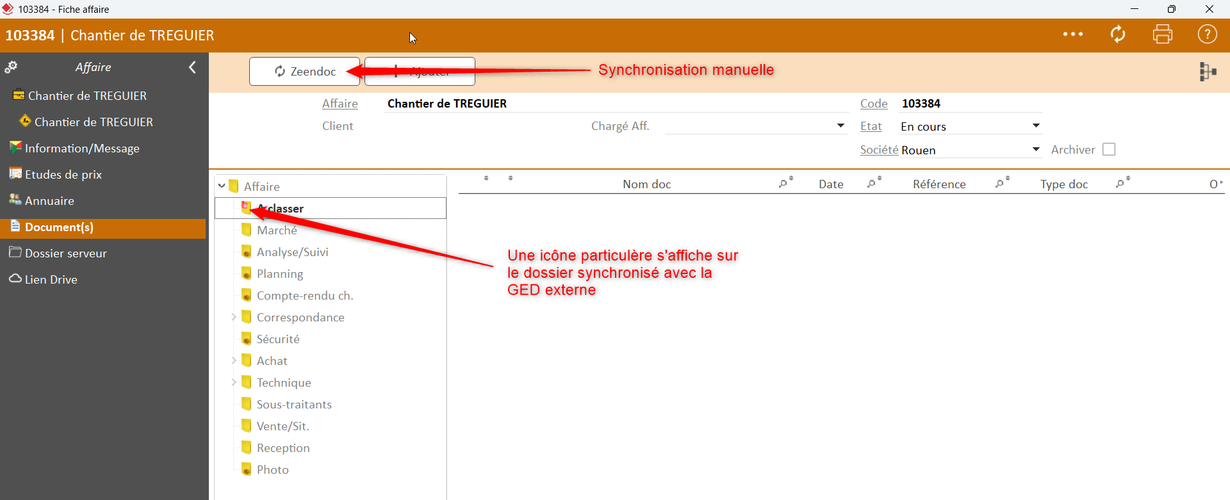Open Annuaire in sidebar

point(49,201)
